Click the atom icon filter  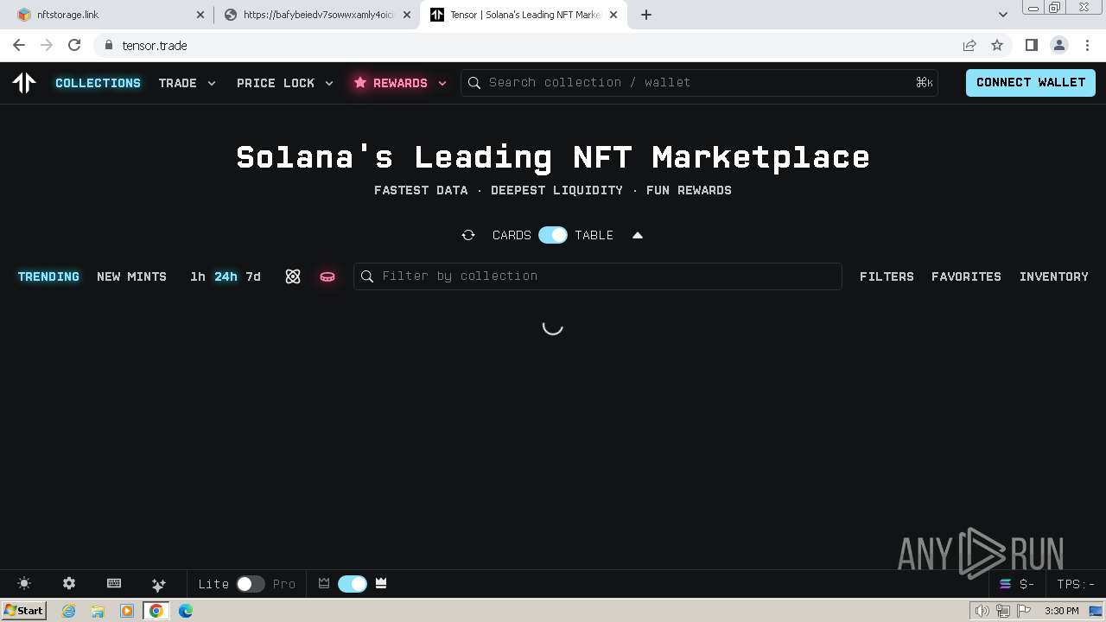pos(293,276)
